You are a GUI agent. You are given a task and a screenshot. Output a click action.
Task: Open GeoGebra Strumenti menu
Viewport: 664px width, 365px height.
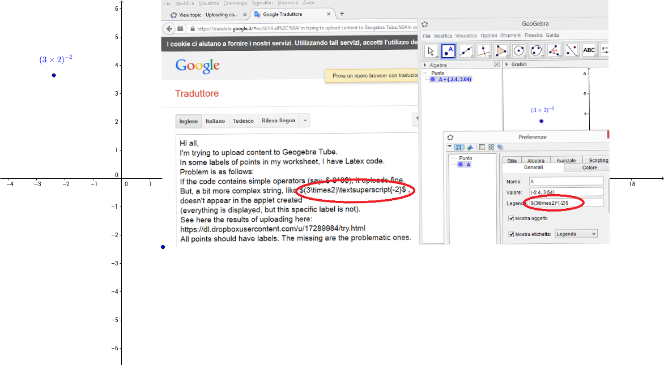(510, 36)
